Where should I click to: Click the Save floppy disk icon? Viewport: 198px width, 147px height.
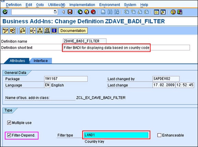70,12
